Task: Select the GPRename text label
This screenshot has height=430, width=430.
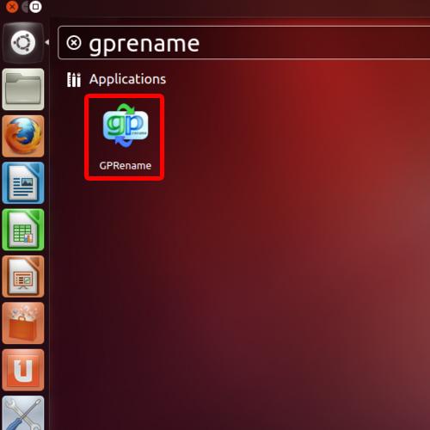Action: click(126, 166)
